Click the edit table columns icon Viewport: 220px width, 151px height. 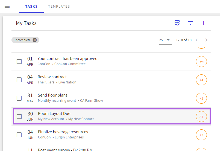(x=177, y=23)
